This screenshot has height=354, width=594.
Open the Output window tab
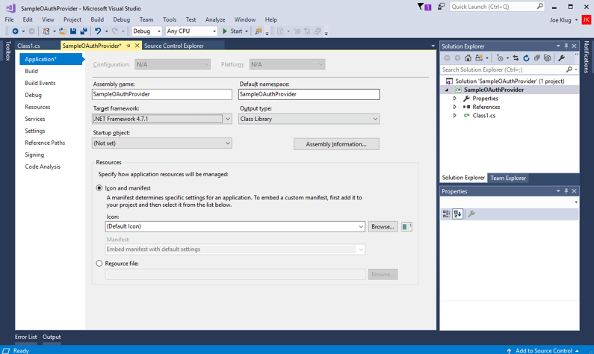point(52,337)
